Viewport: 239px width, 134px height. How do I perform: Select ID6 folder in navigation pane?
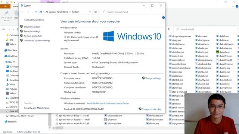click(10, 40)
